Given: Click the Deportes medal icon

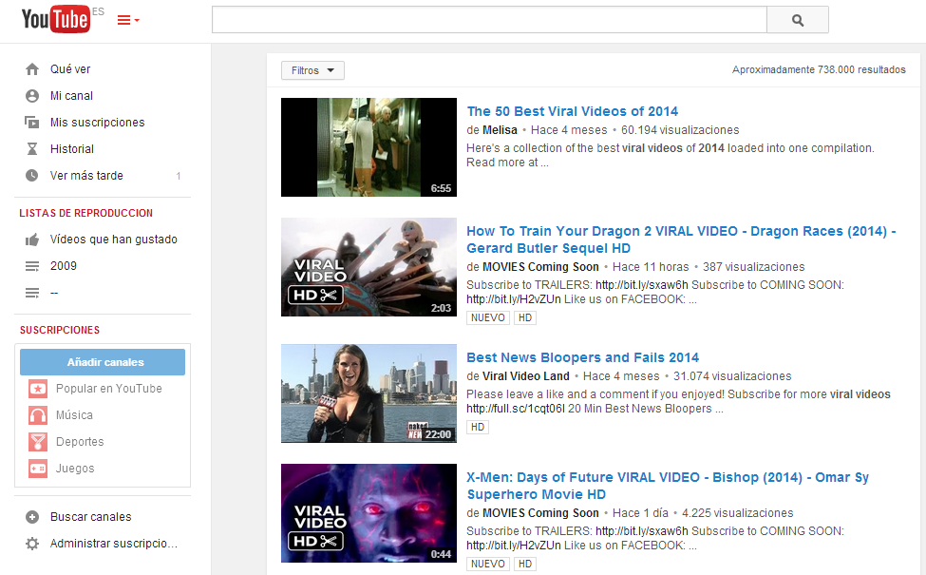Looking at the screenshot, I should [38, 442].
